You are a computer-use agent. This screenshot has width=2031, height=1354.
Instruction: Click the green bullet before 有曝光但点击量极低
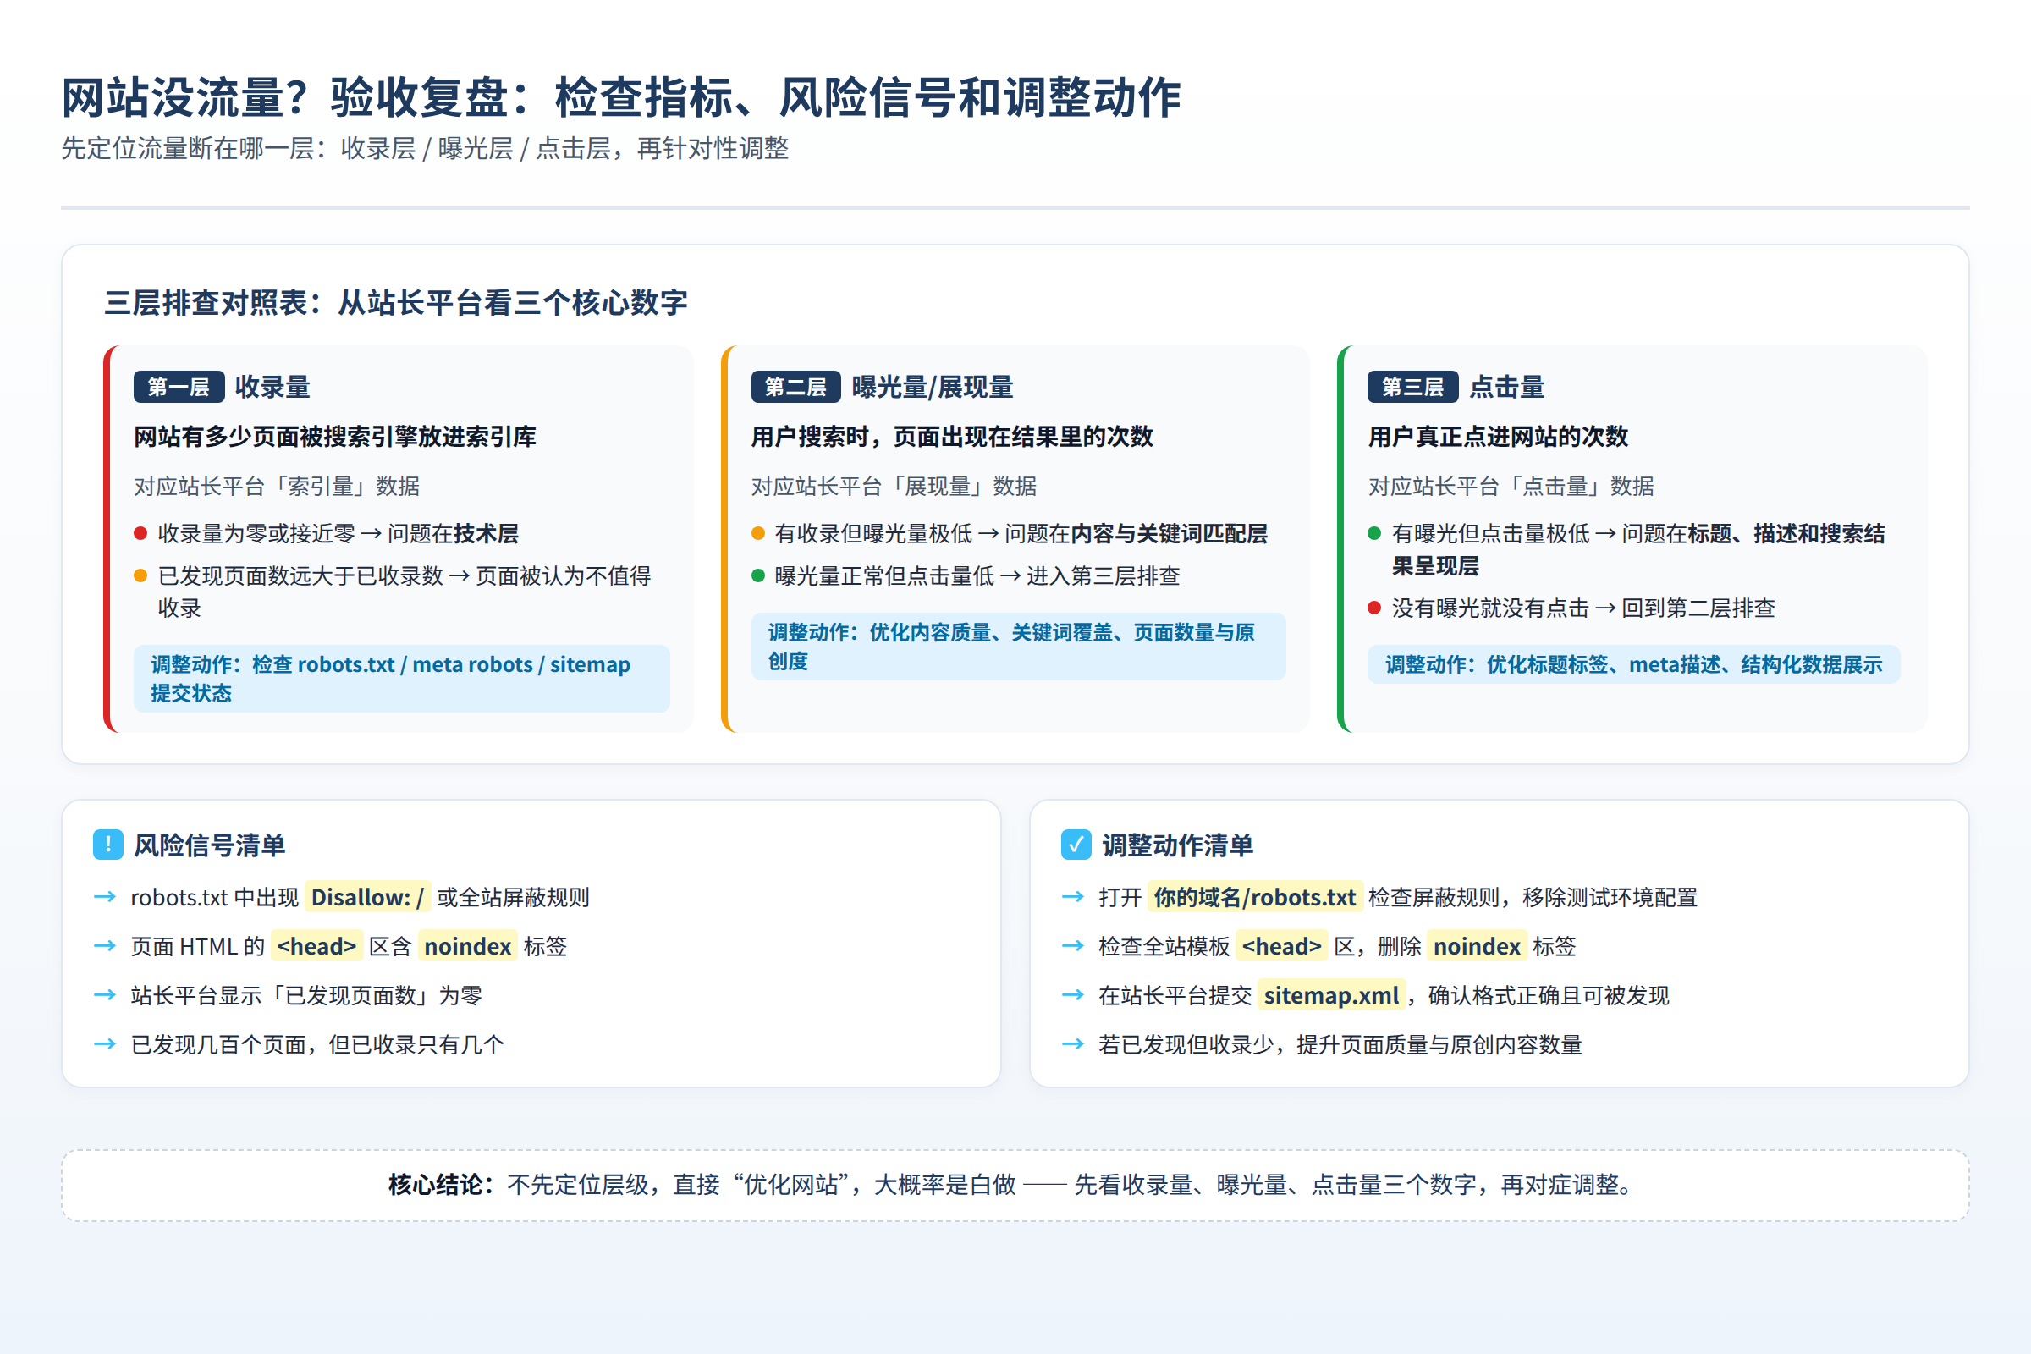(1374, 533)
